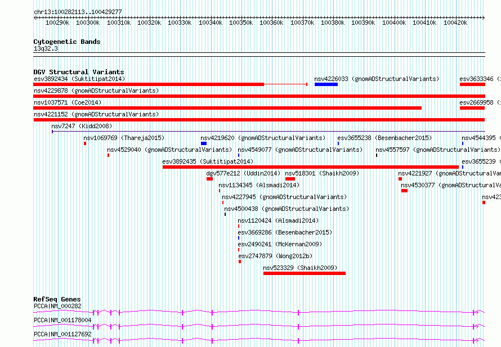Viewport: 501px width, 347px height.
Task: Select the PCCA|NM_001127692 transcript label
Action: coord(62,334)
